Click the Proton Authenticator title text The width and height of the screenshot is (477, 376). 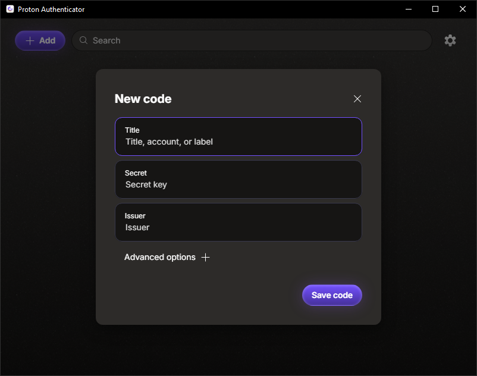(51, 9)
